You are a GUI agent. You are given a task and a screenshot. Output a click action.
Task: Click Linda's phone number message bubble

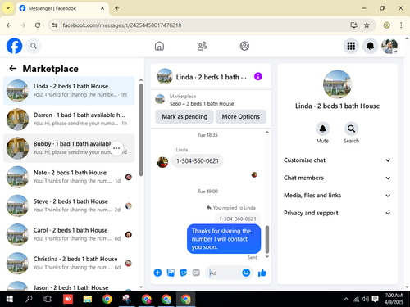(198, 161)
